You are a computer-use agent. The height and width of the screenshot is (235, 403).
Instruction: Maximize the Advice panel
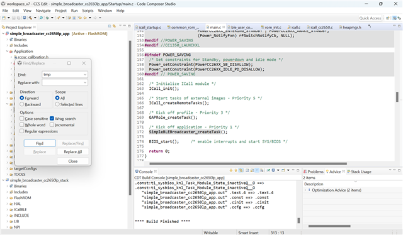pos(399,170)
